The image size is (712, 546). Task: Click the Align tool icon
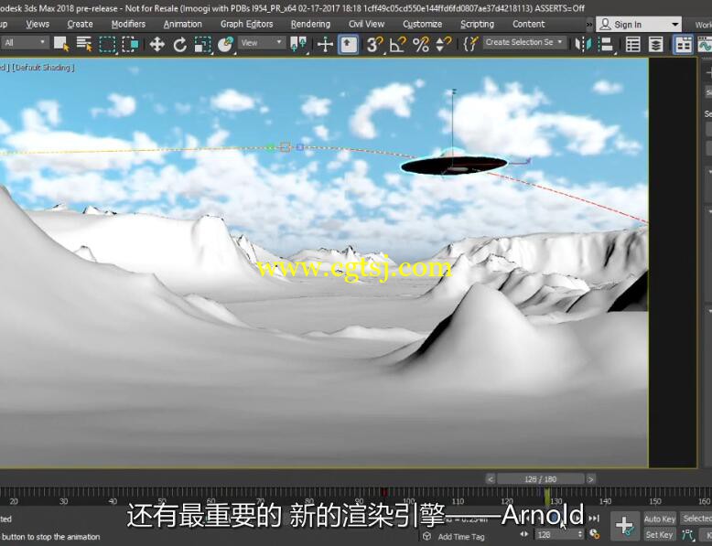pos(606,44)
